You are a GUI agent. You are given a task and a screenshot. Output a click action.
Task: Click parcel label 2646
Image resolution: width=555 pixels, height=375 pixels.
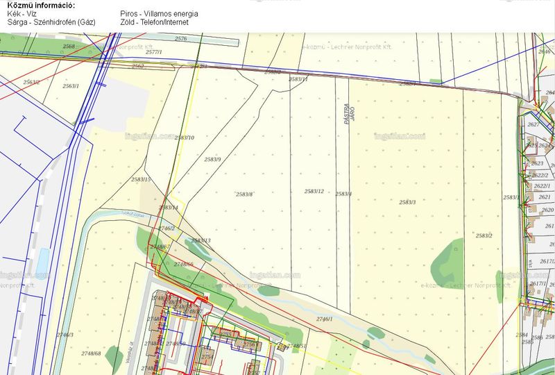coord(545,52)
